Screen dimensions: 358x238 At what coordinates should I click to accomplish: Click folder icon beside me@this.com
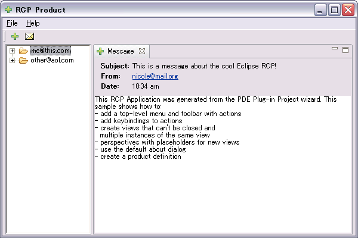pos(23,51)
